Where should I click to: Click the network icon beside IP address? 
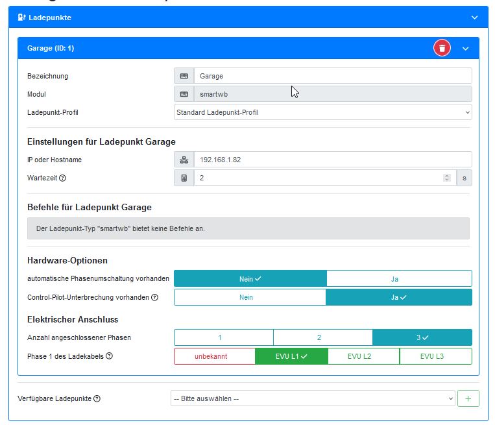[184, 160]
